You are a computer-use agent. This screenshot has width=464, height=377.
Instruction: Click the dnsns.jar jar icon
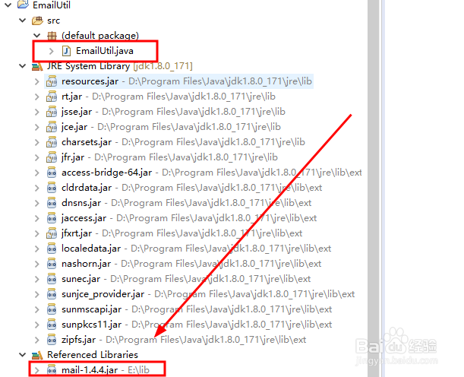52,203
